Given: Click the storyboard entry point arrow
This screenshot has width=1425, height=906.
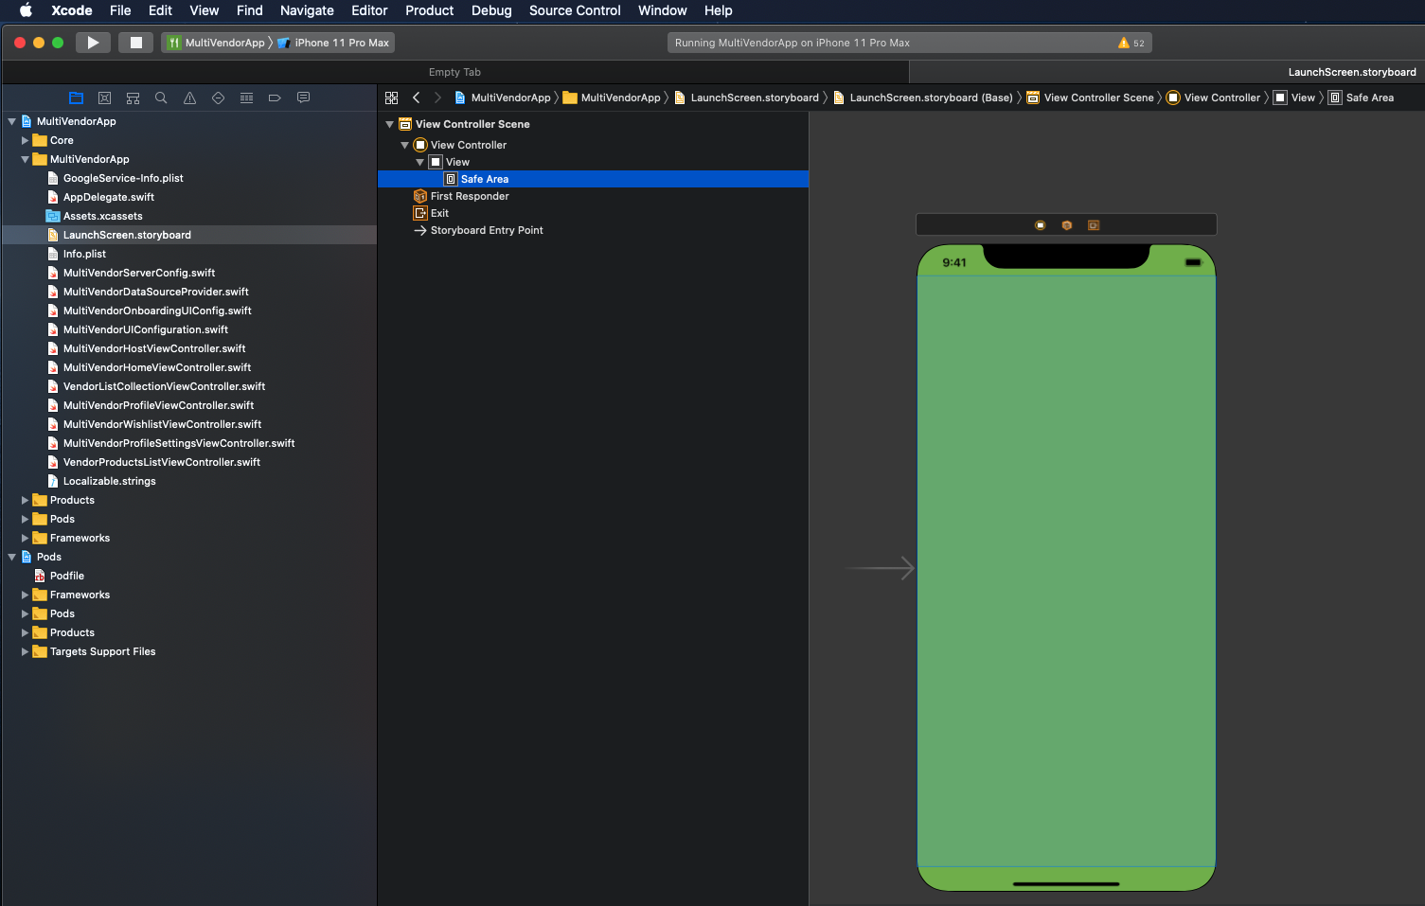Looking at the screenshot, I should (x=880, y=568).
